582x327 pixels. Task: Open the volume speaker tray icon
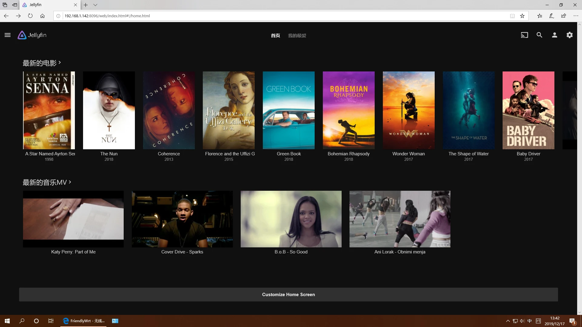(x=522, y=321)
